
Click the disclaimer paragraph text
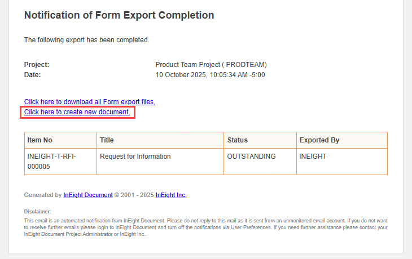pos(205,227)
